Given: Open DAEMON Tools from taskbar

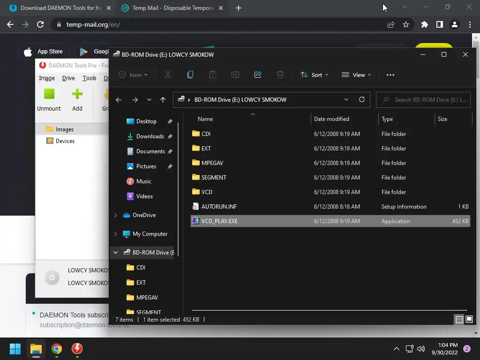Looking at the screenshot, I should [77, 349].
